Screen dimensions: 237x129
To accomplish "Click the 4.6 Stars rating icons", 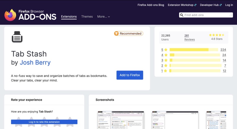I will click(x=217, y=35).
